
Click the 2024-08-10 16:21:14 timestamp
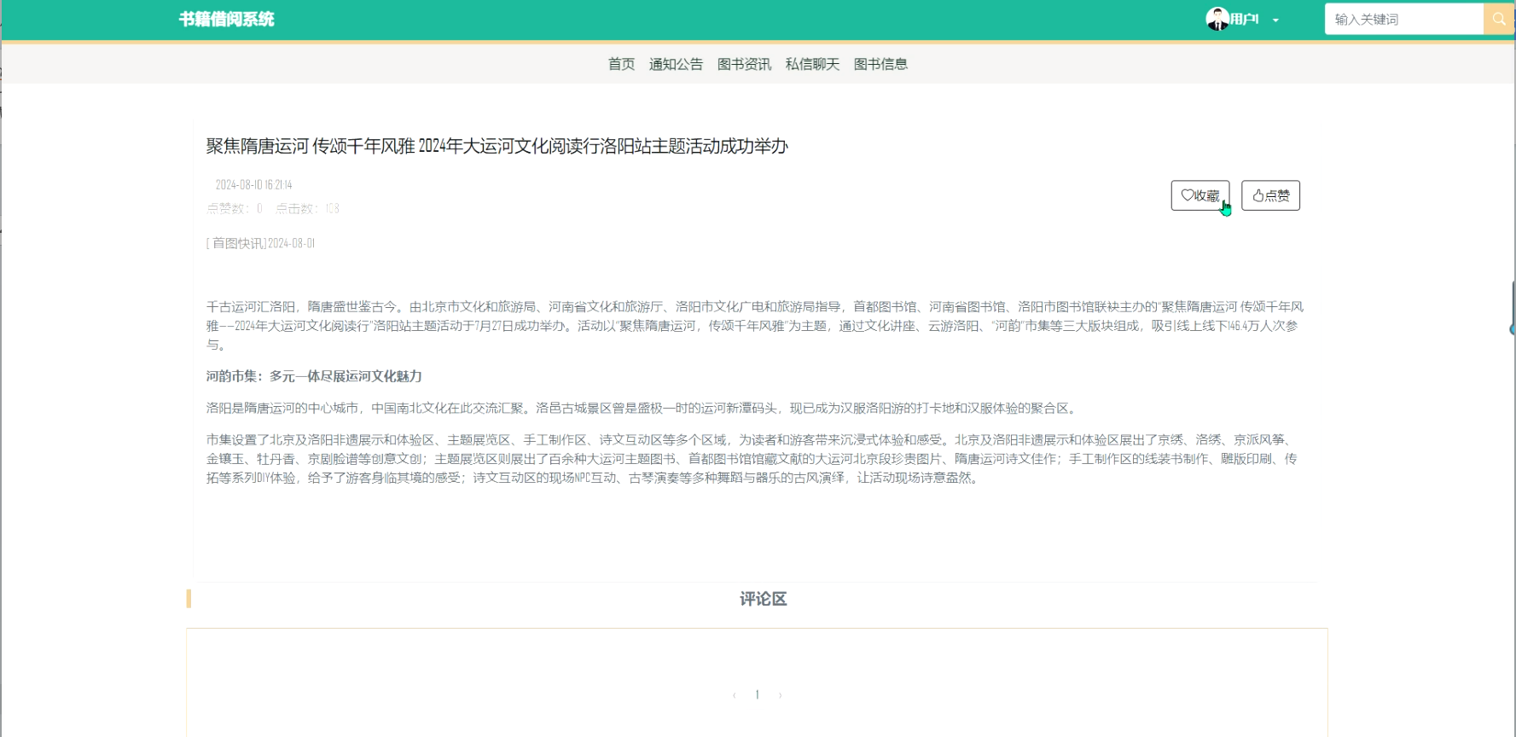(x=253, y=184)
